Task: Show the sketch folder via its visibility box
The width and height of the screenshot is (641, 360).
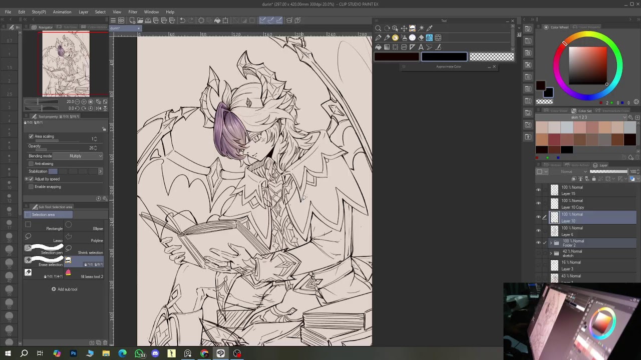Action: point(538,253)
